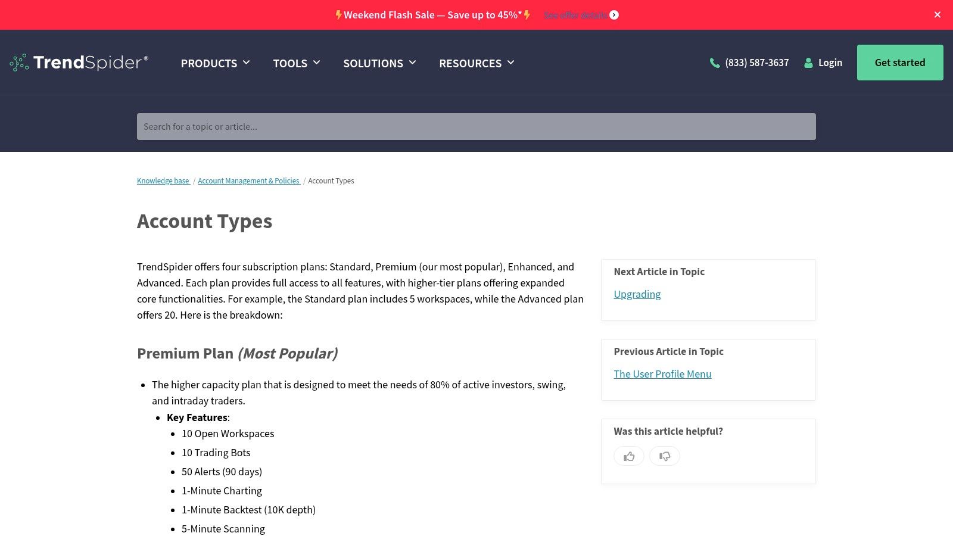Open Account Management & Policies breadcrumb
Image resolution: width=953 pixels, height=536 pixels.
point(249,181)
